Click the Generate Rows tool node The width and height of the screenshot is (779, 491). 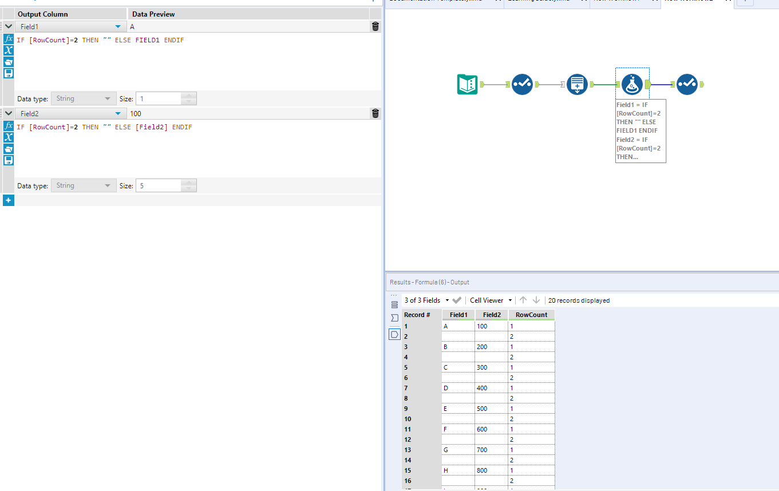pos(577,84)
